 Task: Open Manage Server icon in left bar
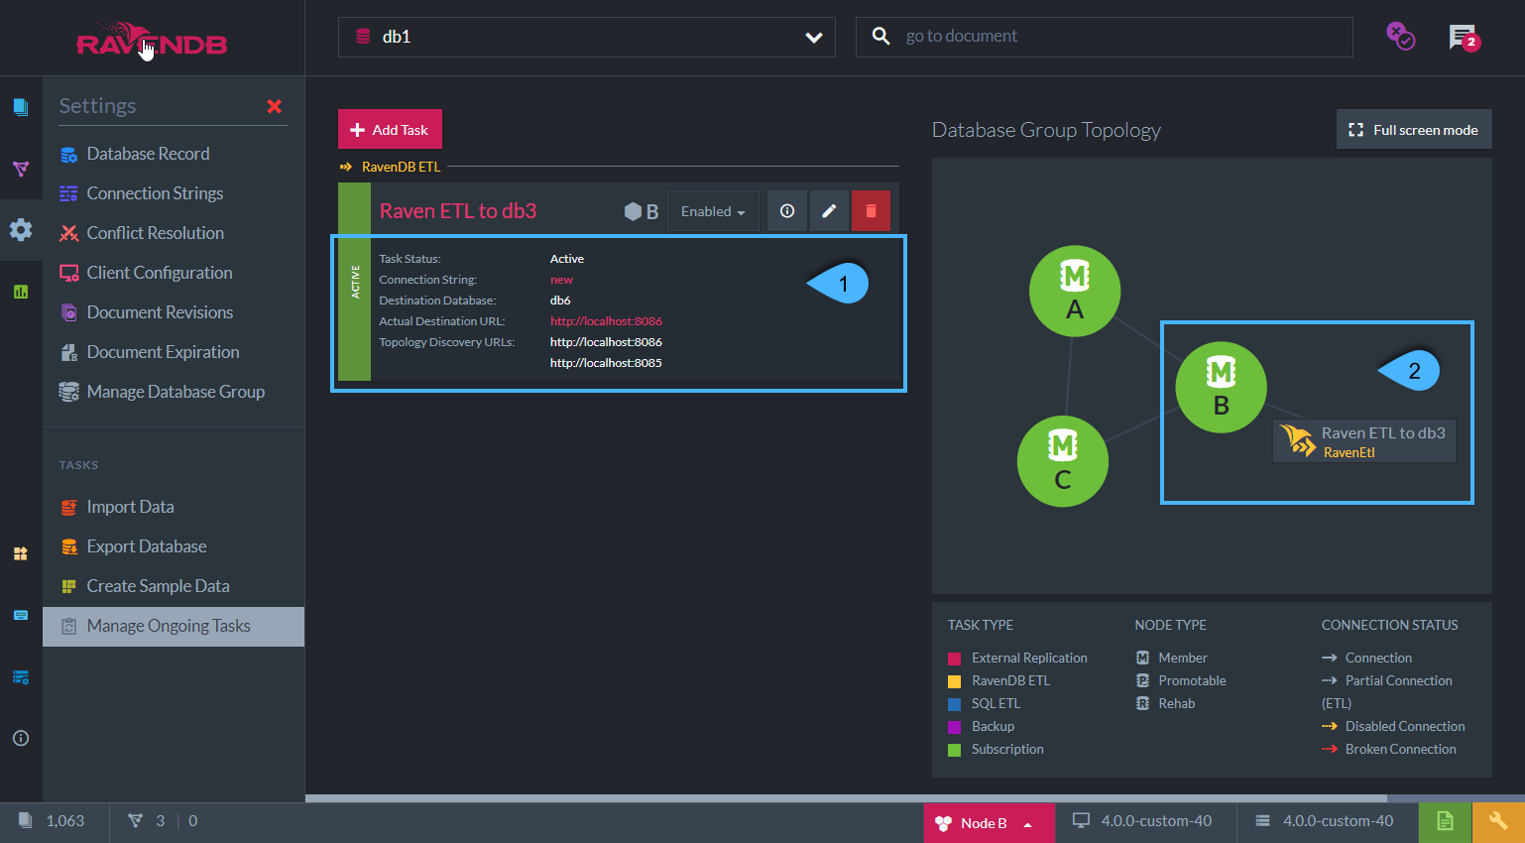click(x=21, y=676)
